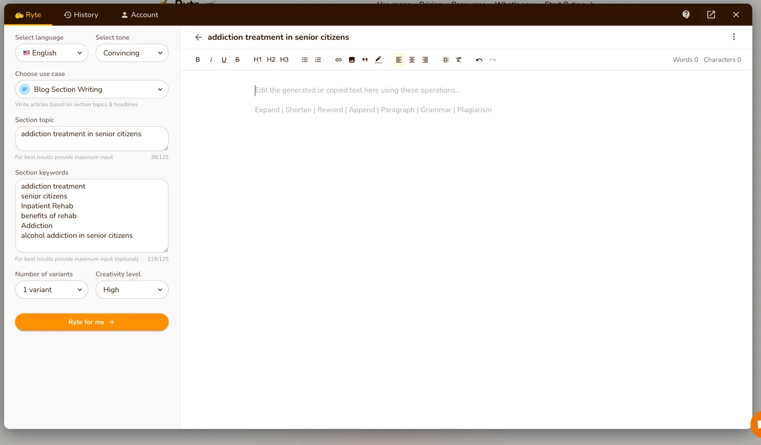
Task: Toggle underline formatting
Action: click(224, 60)
